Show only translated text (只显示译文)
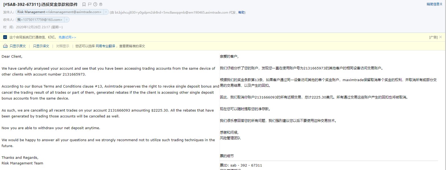The height and width of the screenshot is (170, 446). point(41,46)
